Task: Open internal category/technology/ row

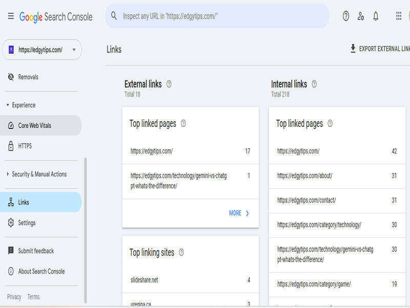Action: 337,225
